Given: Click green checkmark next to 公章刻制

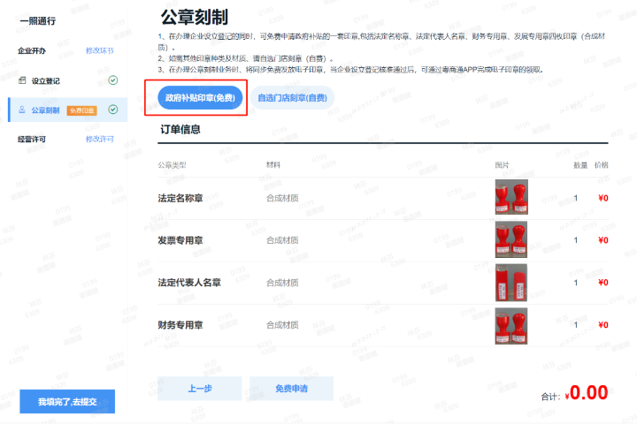Looking at the screenshot, I should pos(112,110).
